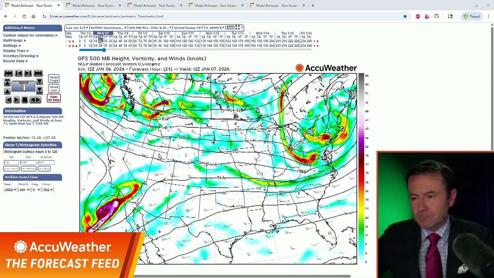The image size is (494, 278).
Task: Click the browser back arrow
Action: [5, 16]
